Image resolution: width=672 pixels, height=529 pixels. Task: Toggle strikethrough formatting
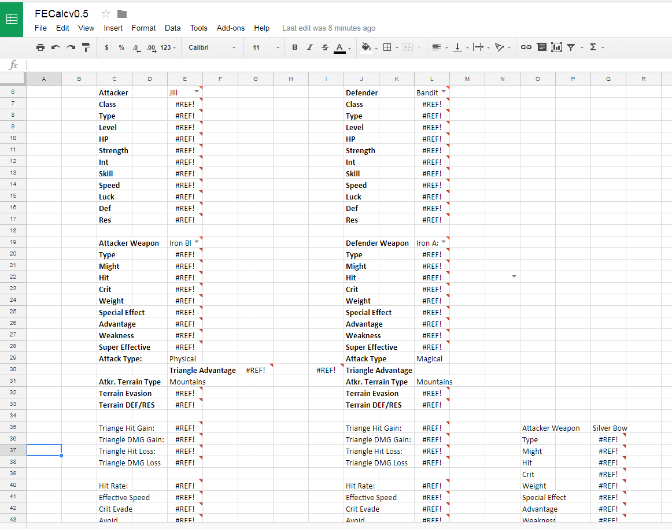tap(324, 47)
